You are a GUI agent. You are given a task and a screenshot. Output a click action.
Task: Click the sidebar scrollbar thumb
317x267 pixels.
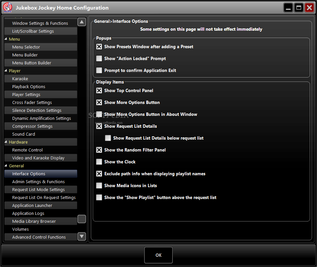(x=82, y=219)
